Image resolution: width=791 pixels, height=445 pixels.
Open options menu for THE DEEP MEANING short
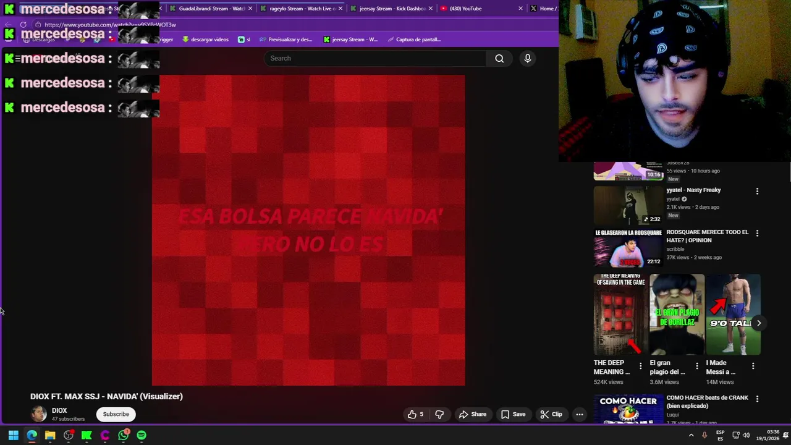pos(640,366)
